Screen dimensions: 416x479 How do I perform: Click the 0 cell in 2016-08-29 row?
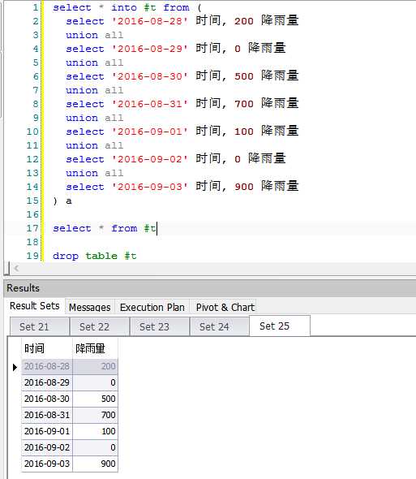click(x=95, y=382)
